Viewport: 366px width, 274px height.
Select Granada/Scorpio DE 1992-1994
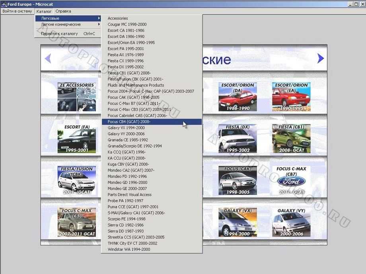[152, 146]
